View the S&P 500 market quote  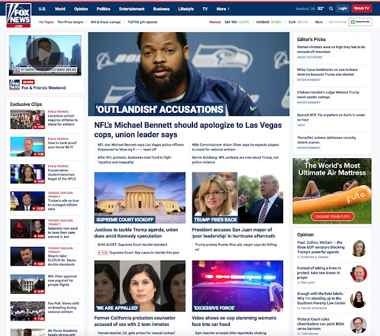[x=237, y=22]
